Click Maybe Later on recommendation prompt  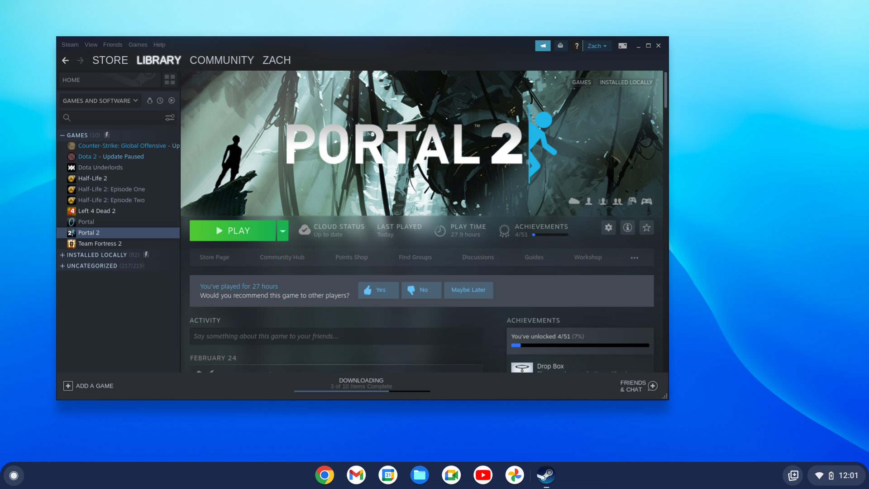click(468, 290)
